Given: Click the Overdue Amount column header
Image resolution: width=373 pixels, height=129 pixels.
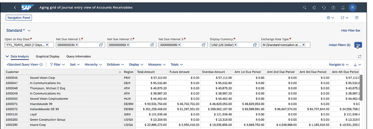Looking at the screenshot, I should pos(217,72).
